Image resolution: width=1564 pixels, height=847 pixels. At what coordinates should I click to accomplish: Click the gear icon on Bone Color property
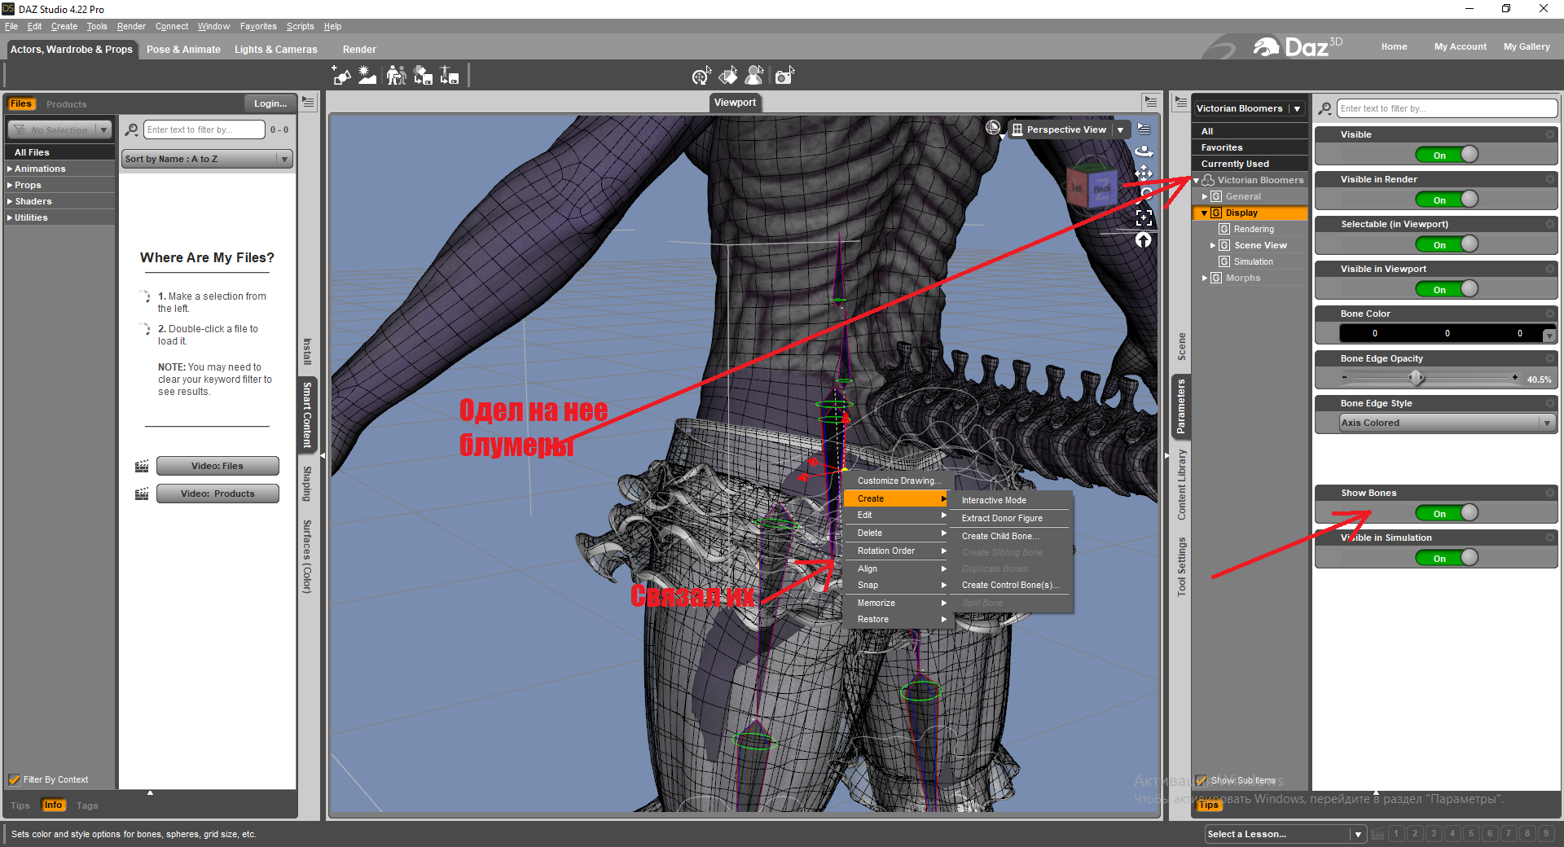1550,314
